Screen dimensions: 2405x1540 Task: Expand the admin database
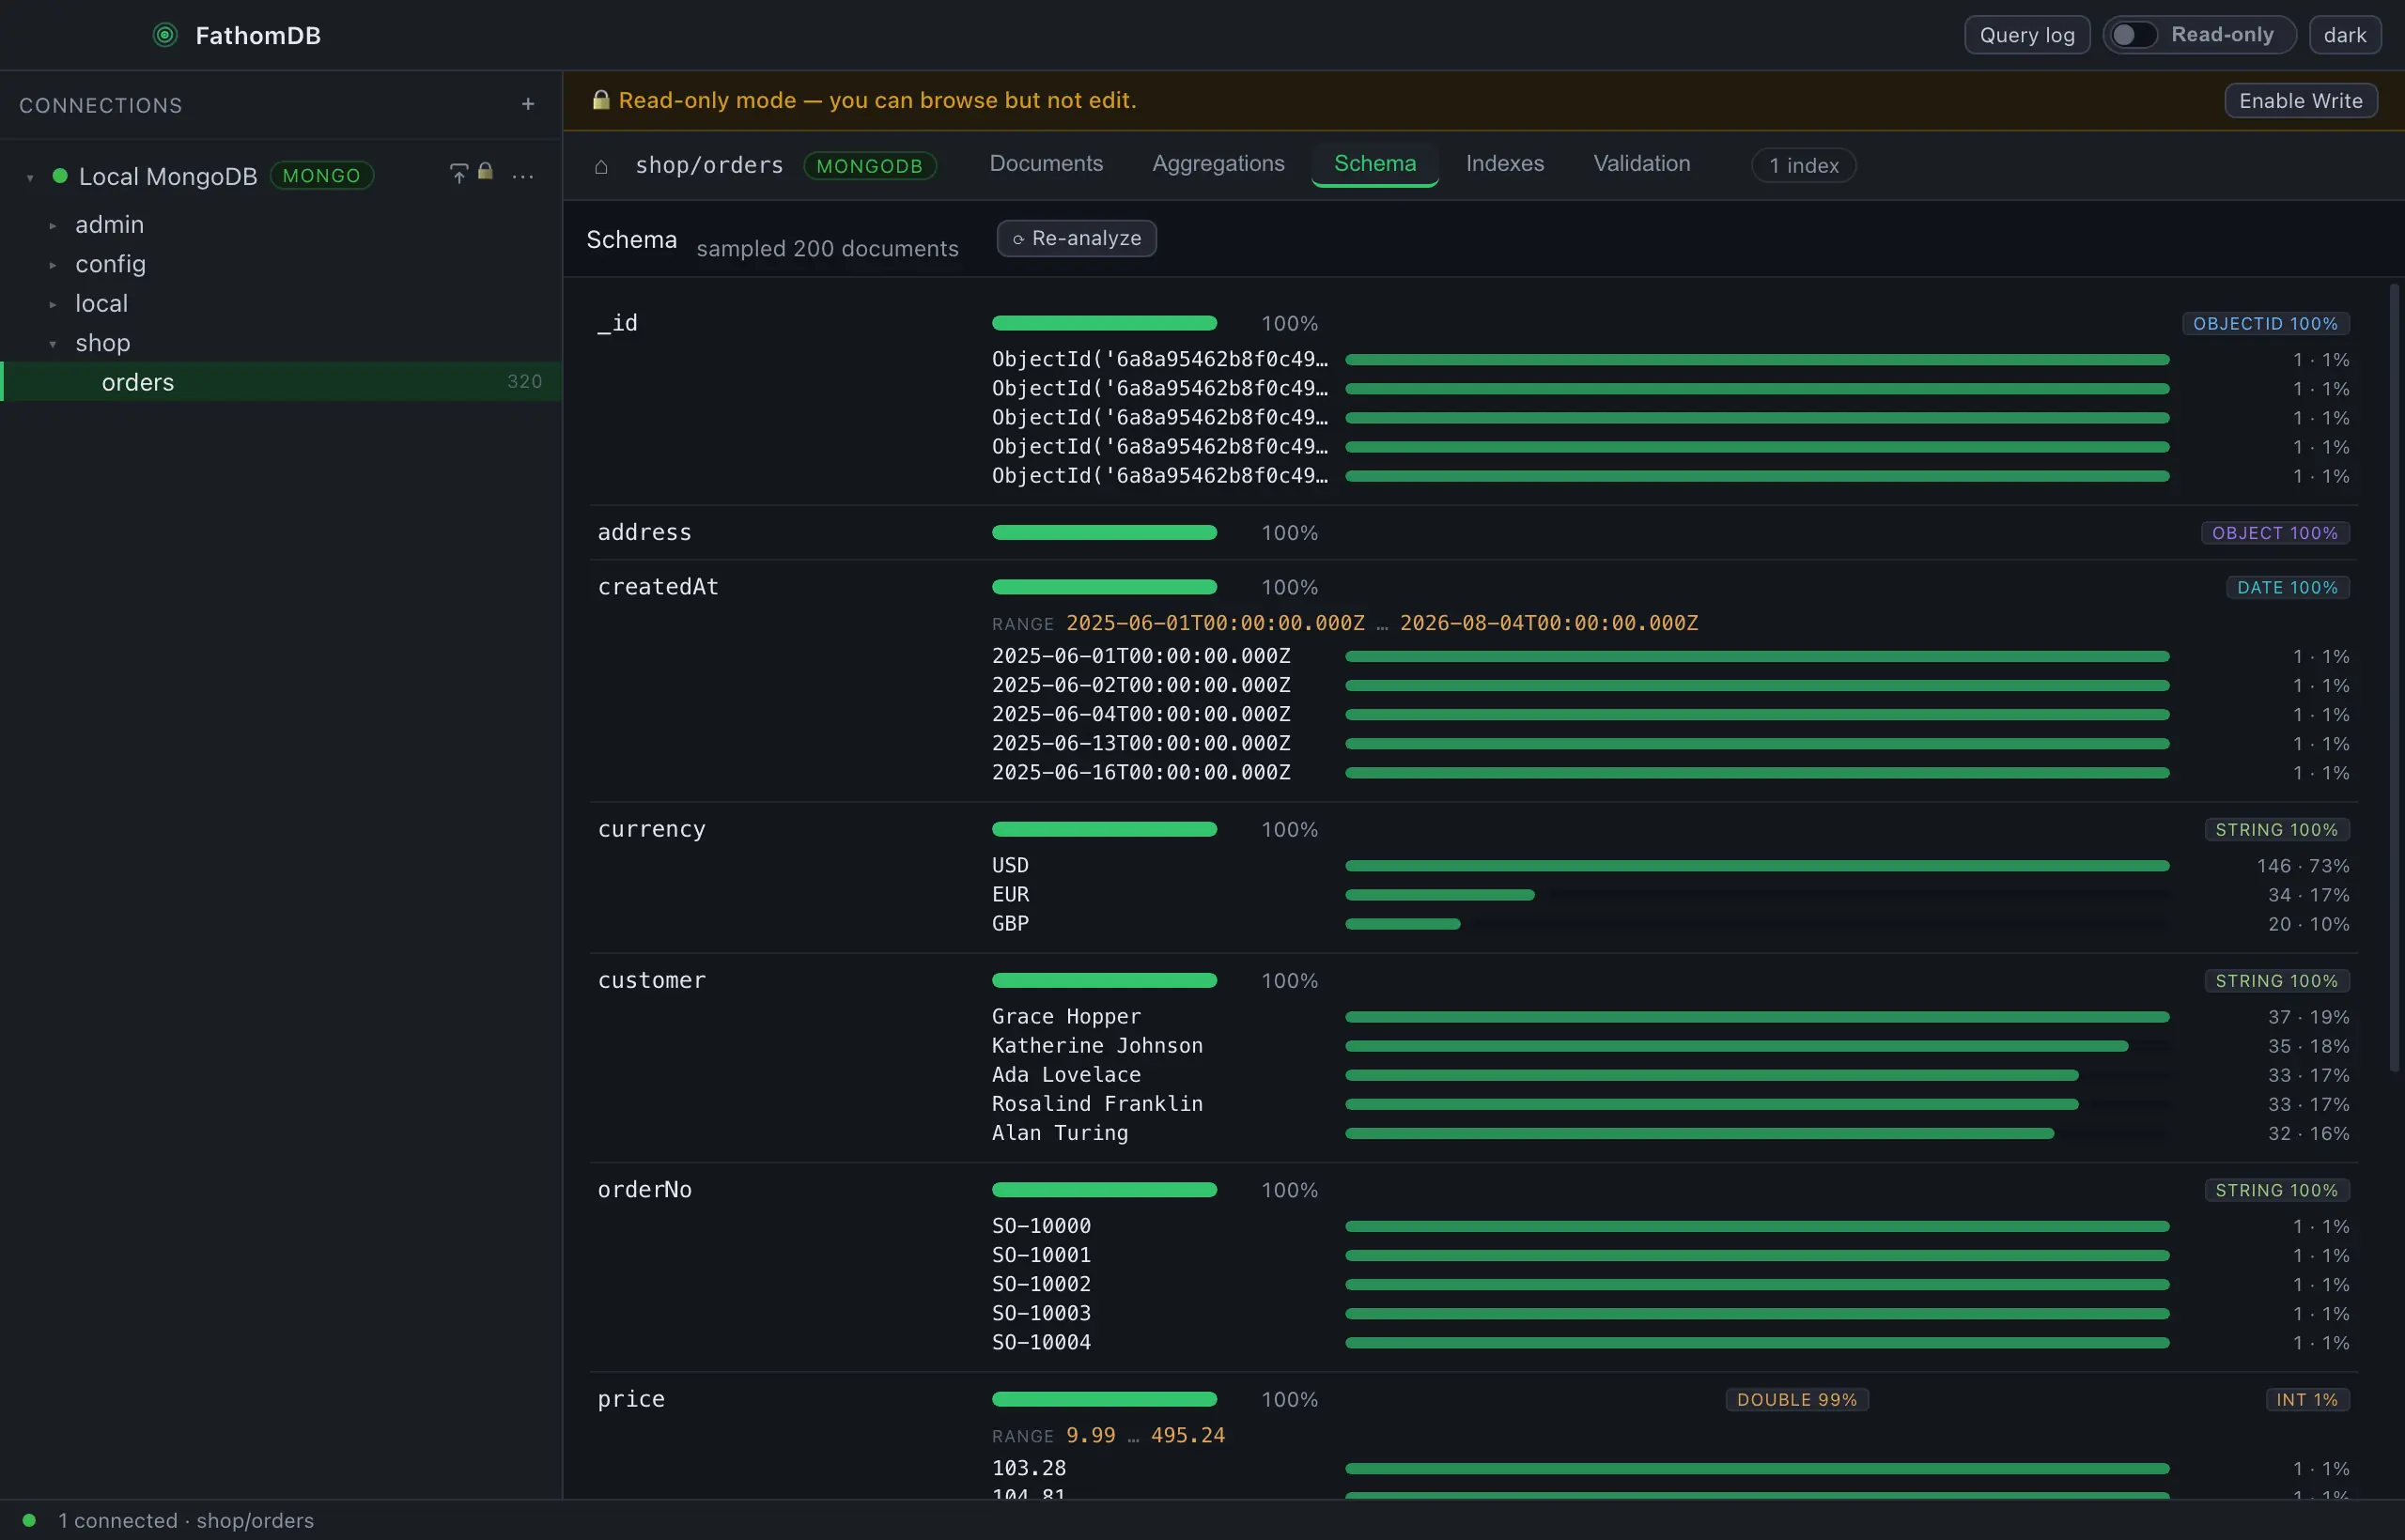[x=53, y=225]
